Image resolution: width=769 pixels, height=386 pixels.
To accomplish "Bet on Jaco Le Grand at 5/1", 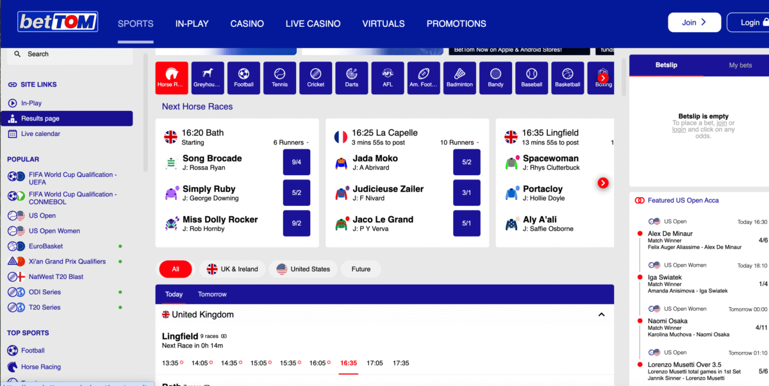I will click(x=467, y=223).
